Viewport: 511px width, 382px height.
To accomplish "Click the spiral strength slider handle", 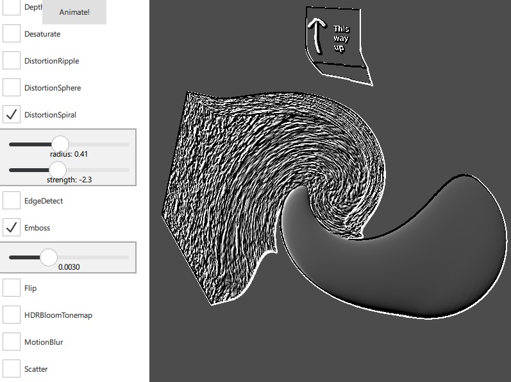I will (x=58, y=170).
